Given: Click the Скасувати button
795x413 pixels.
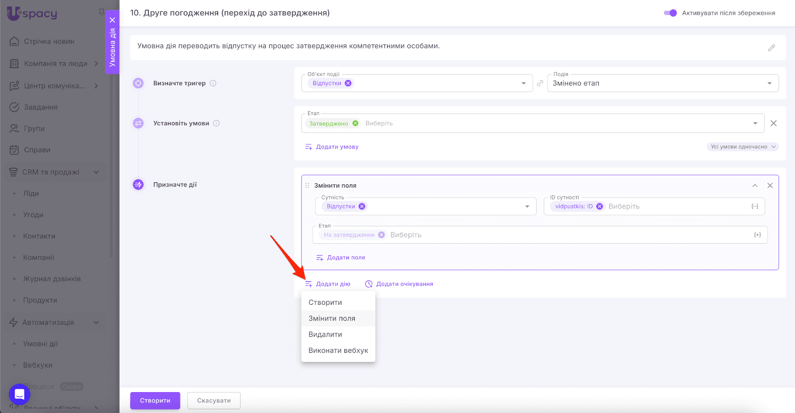Looking at the screenshot, I should point(214,401).
